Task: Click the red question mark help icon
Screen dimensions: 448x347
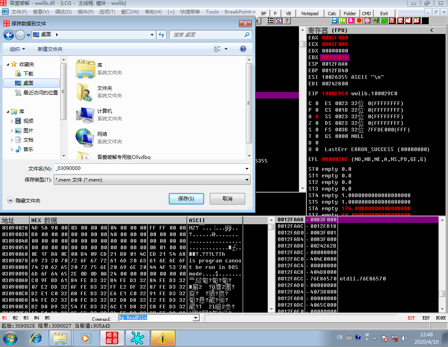Action: point(287,21)
